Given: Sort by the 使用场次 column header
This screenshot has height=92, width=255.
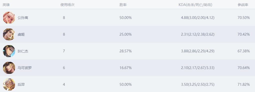Looking at the screenshot, I should pyautogui.click(x=68, y=5).
